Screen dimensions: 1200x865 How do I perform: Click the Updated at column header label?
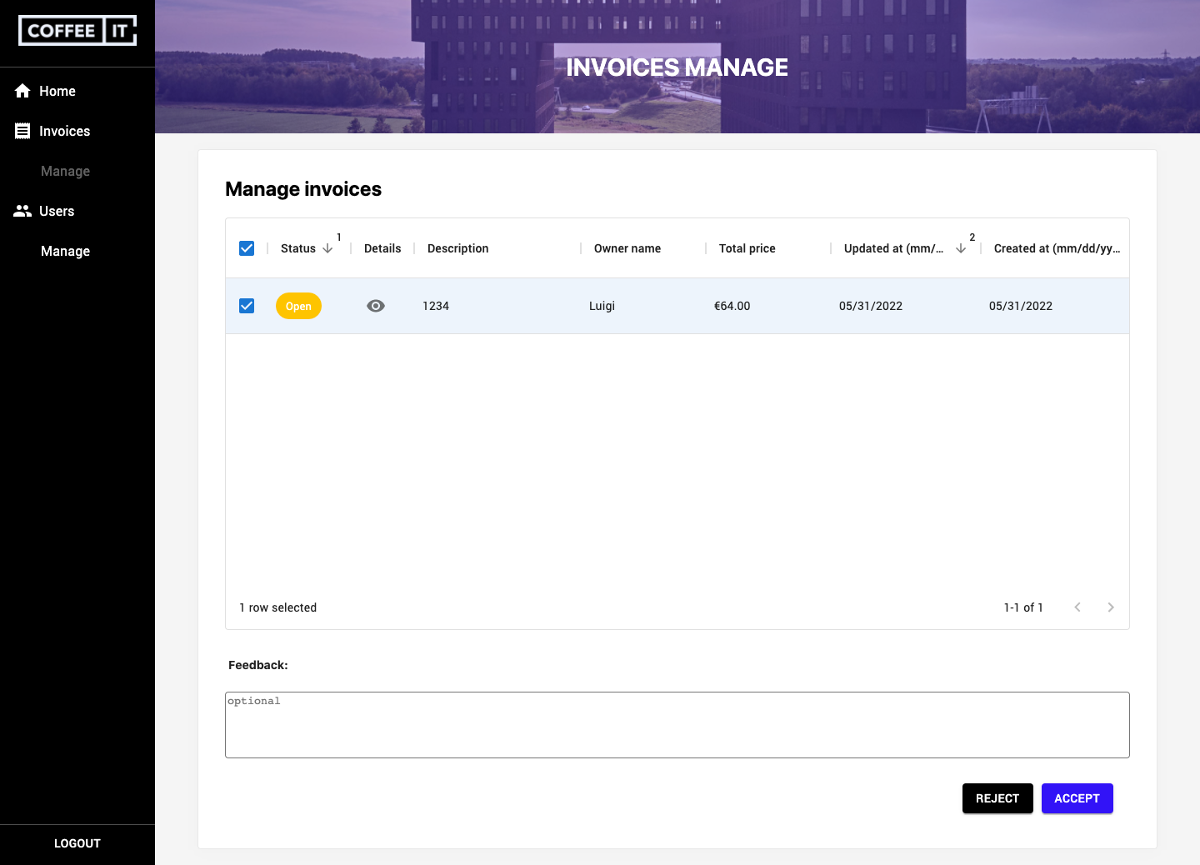click(893, 248)
